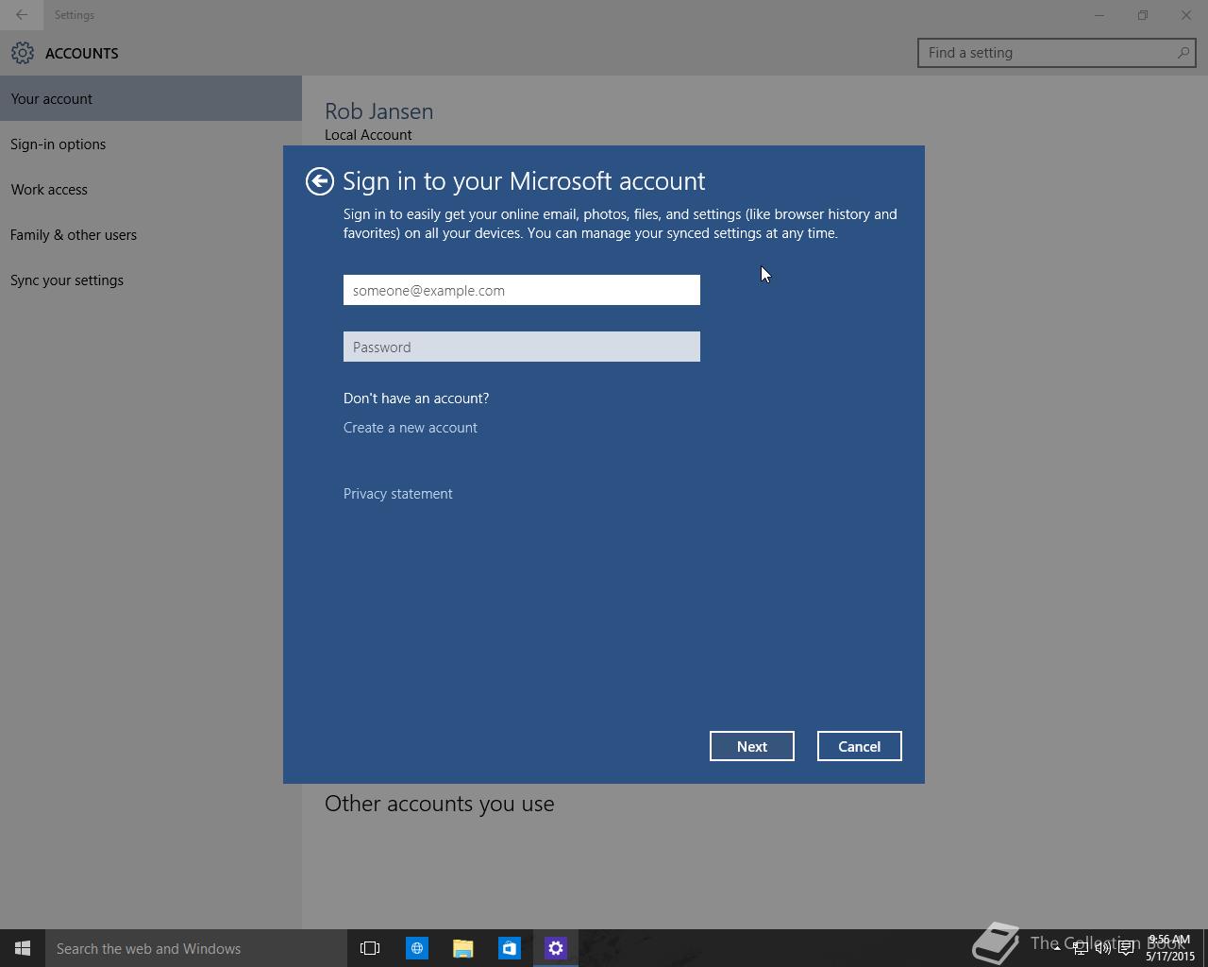
Task: Click the network tray icon
Action: [1080, 948]
